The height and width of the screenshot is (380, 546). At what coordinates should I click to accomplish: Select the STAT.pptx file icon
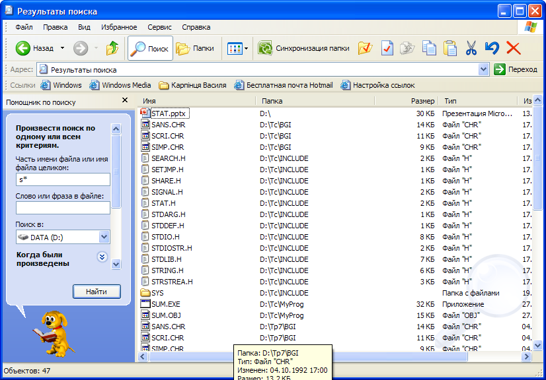point(145,113)
